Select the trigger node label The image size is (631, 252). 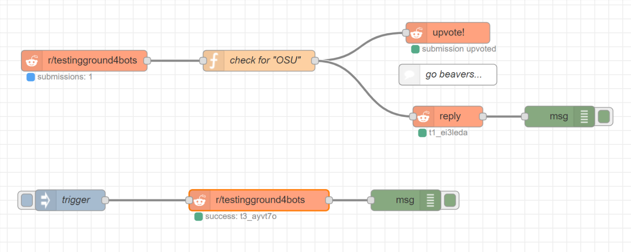76,200
